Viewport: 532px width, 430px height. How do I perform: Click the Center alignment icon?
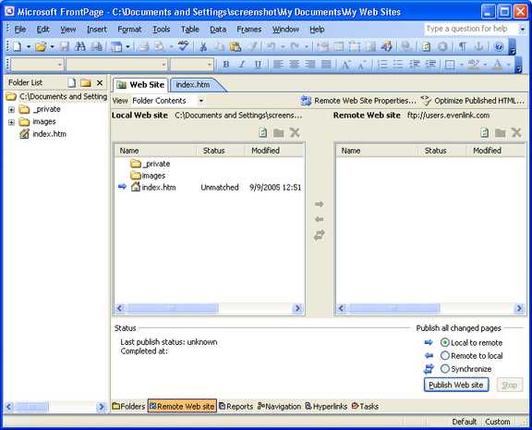(x=294, y=64)
